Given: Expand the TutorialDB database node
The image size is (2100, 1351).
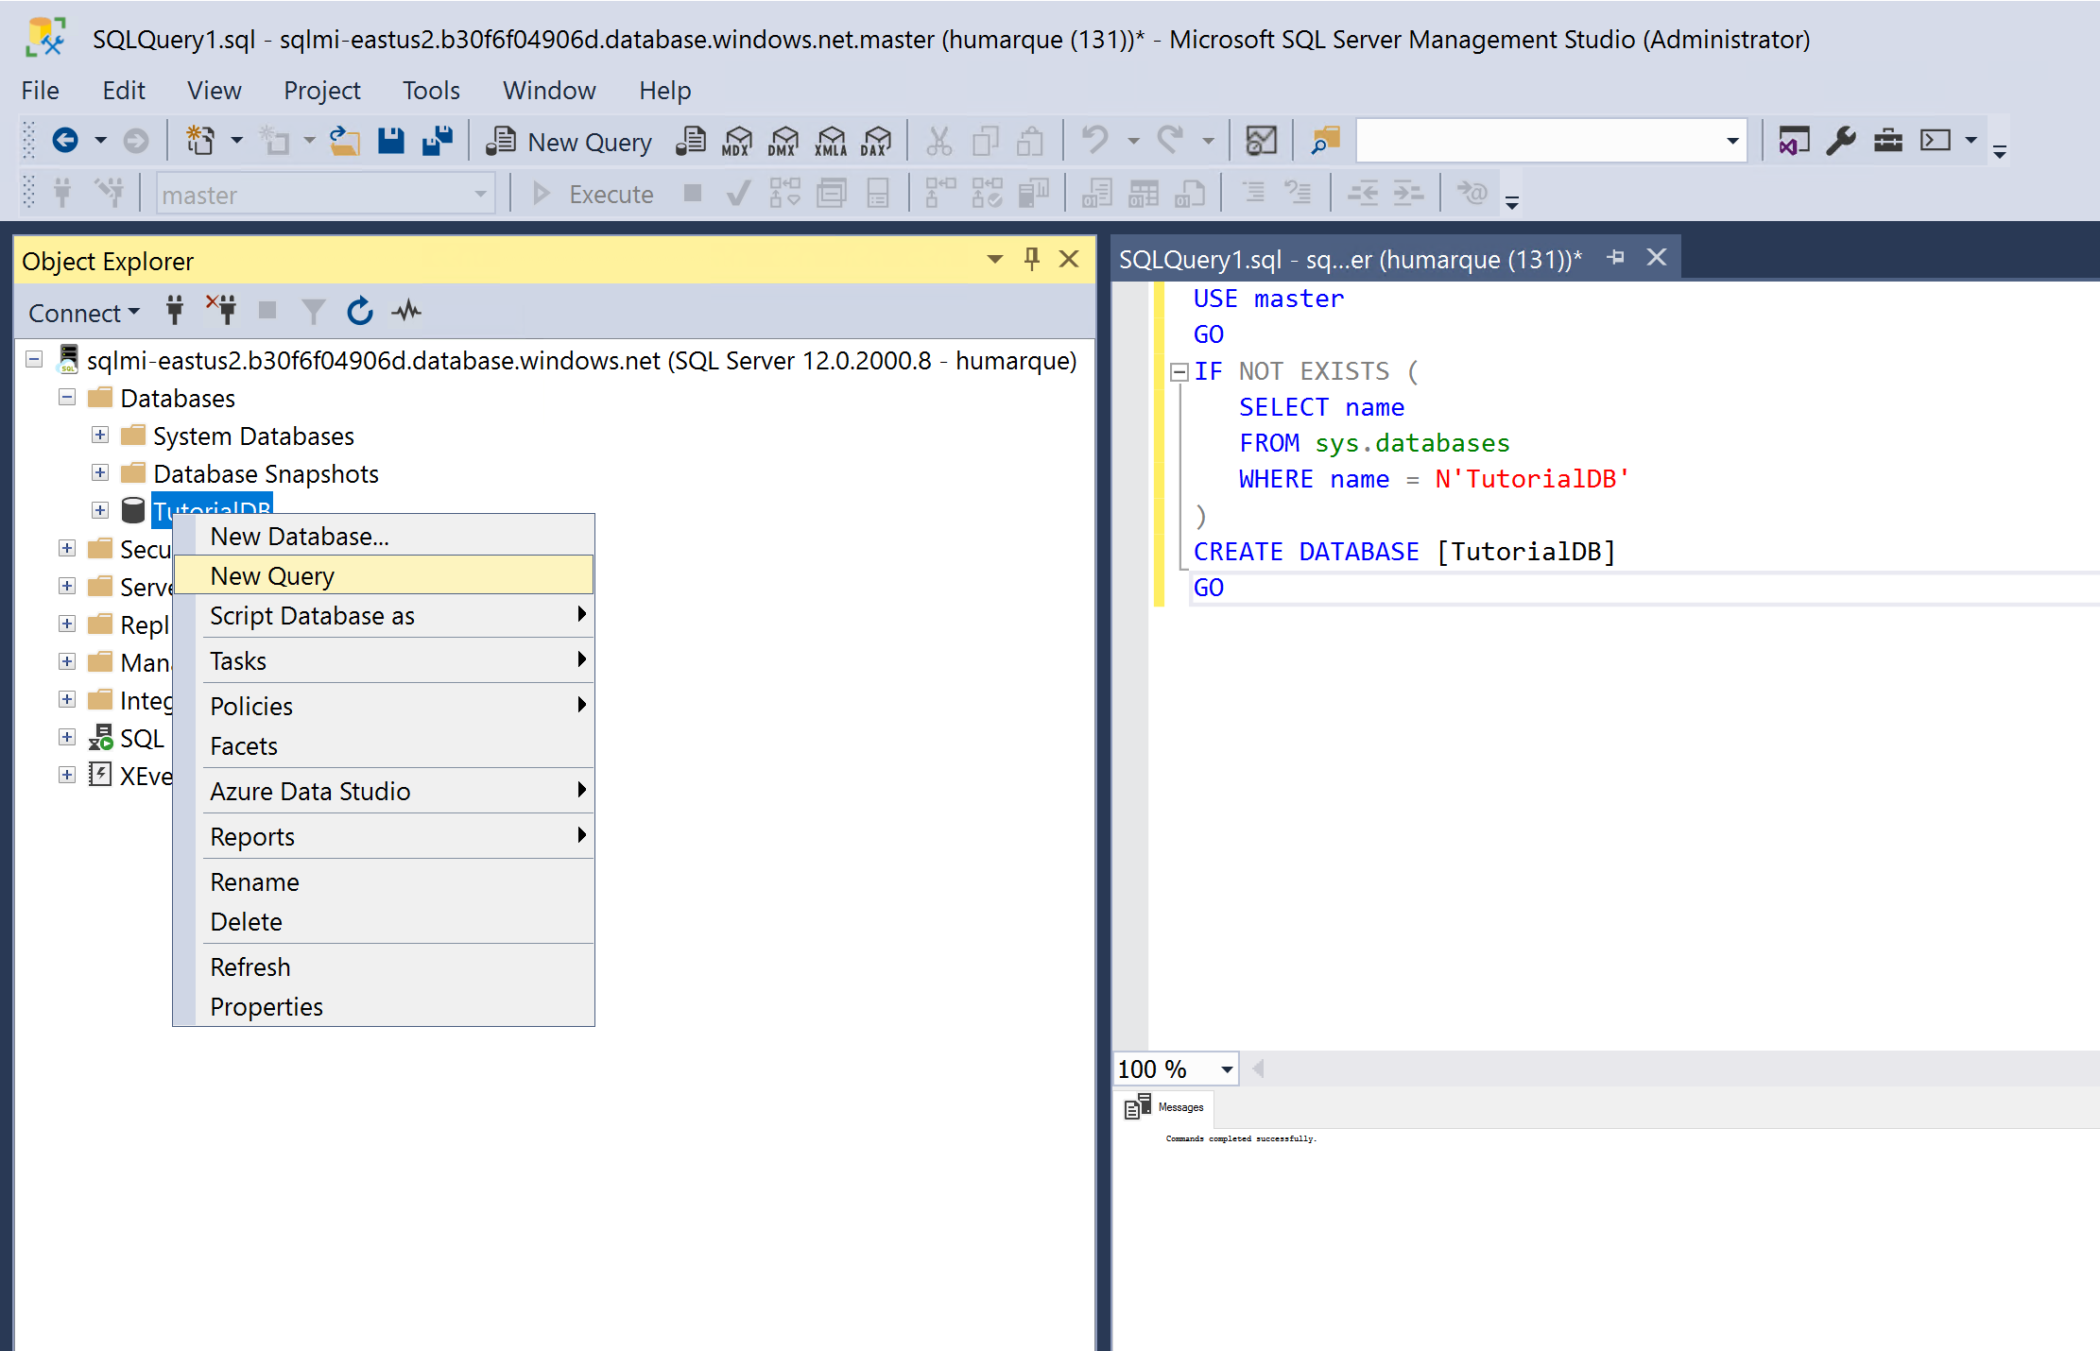Looking at the screenshot, I should (100, 511).
